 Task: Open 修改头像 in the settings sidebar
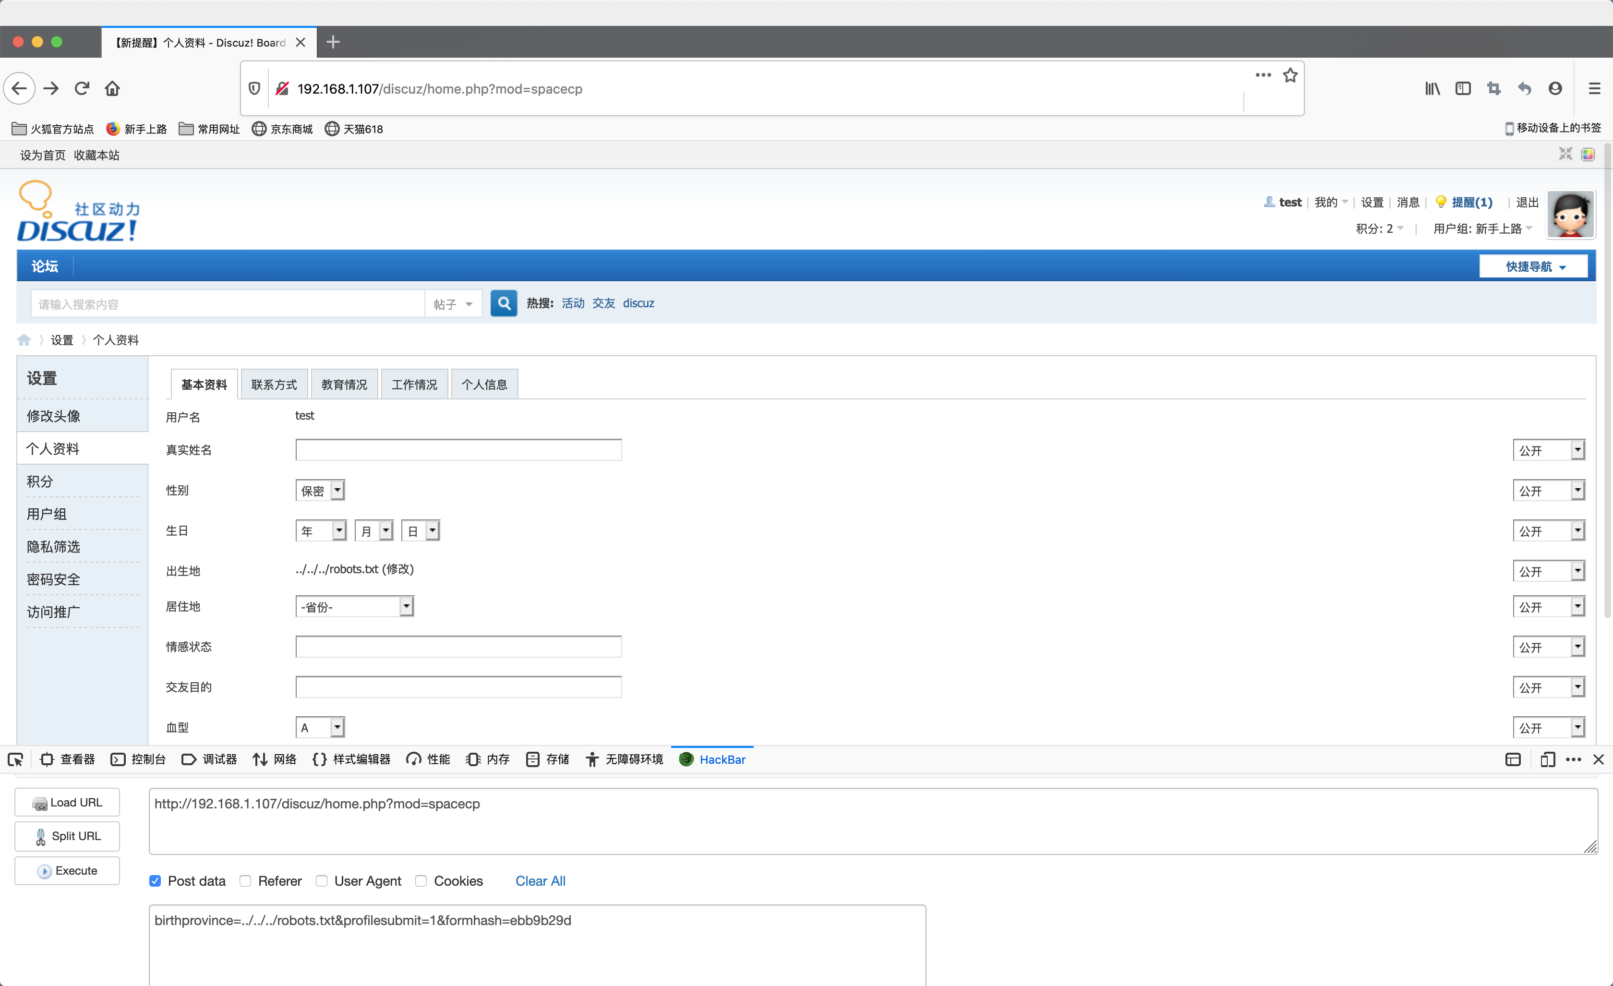click(x=54, y=416)
